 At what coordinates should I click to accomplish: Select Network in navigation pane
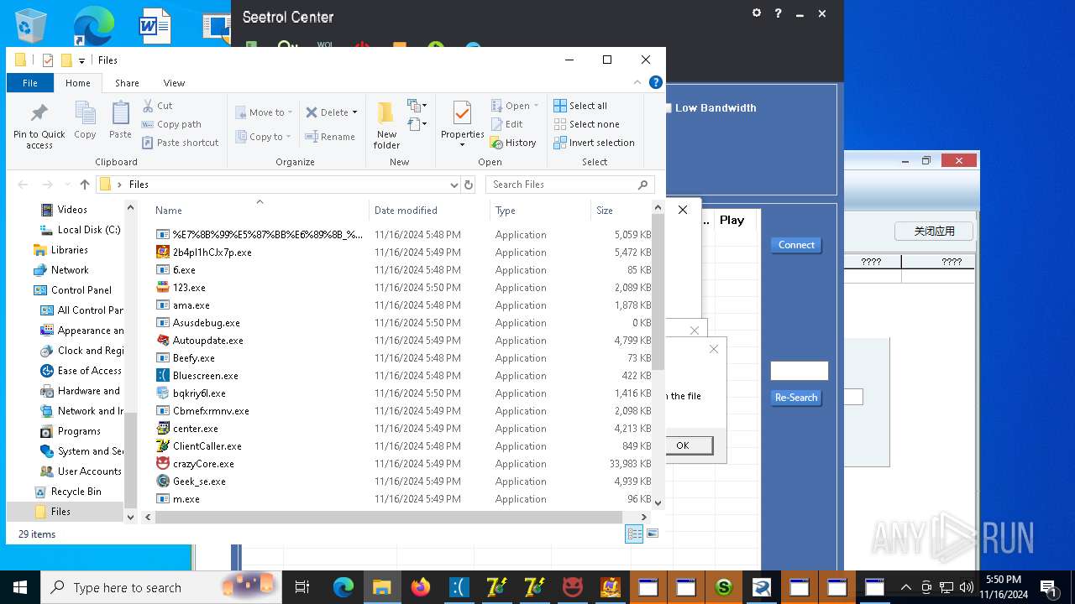[x=70, y=270]
